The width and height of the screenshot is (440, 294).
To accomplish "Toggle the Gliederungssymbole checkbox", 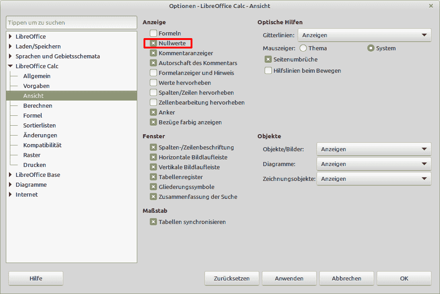I will coord(153,187).
